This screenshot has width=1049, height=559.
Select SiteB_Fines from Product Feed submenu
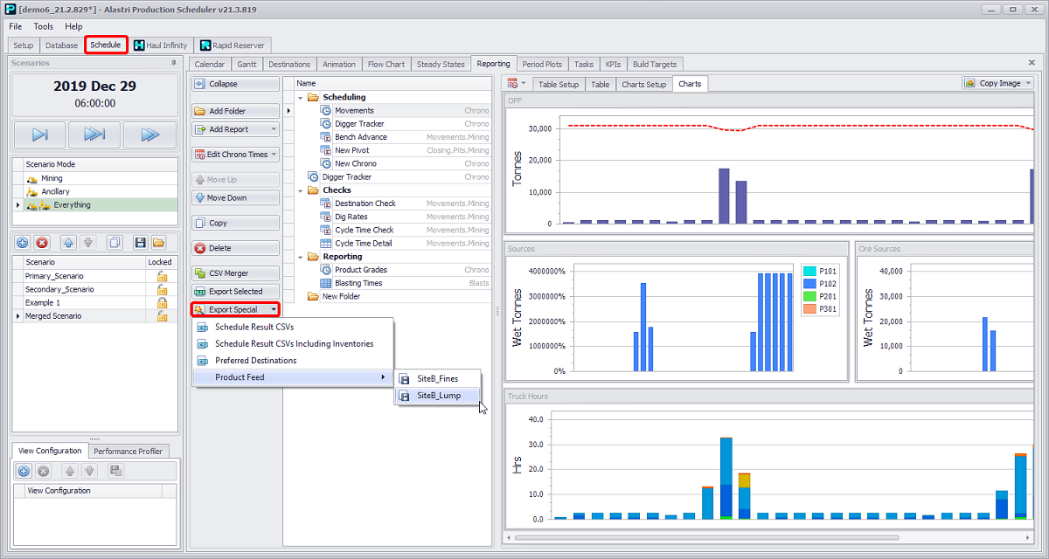click(x=437, y=378)
